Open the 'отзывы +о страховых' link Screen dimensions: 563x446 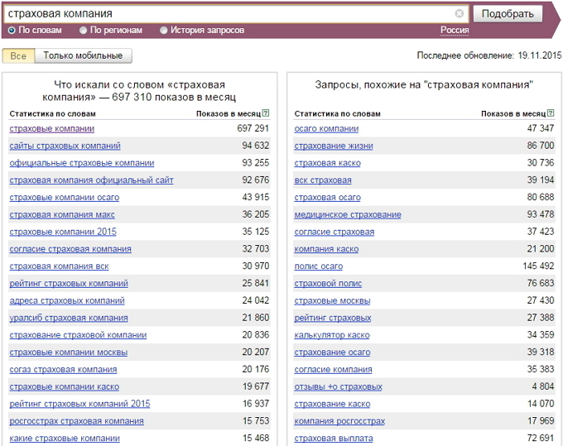pyautogui.click(x=339, y=386)
